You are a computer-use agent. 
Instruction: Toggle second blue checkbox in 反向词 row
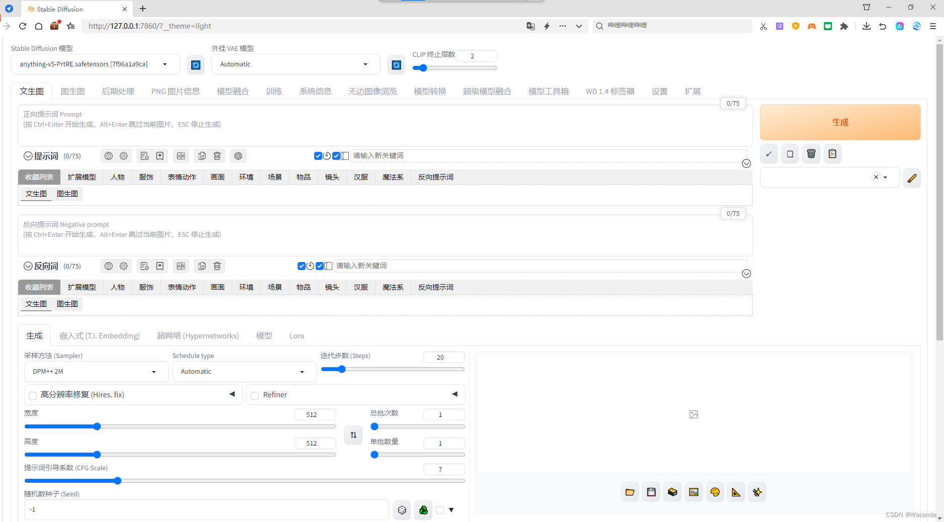[320, 266]
